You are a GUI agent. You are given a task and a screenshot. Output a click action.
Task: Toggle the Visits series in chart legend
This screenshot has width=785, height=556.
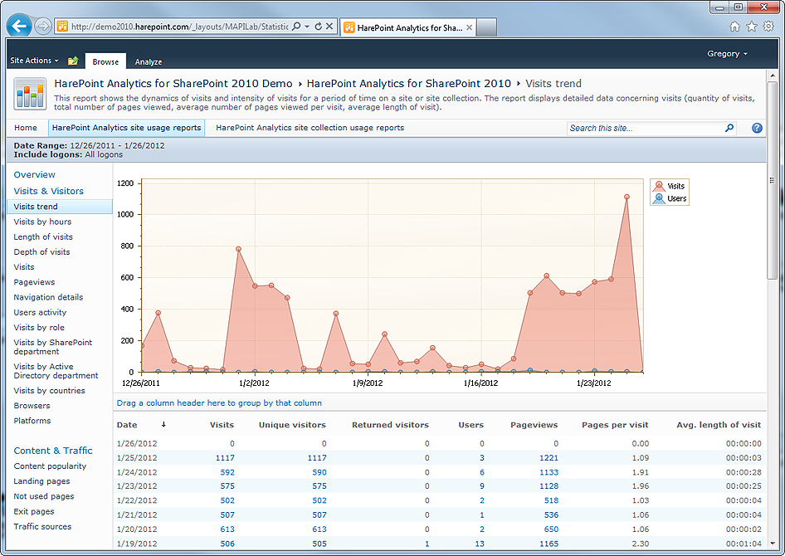670,186
